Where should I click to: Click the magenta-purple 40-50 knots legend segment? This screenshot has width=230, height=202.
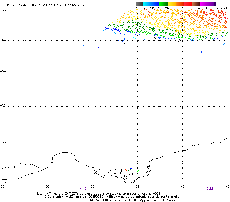pos(208,4)
